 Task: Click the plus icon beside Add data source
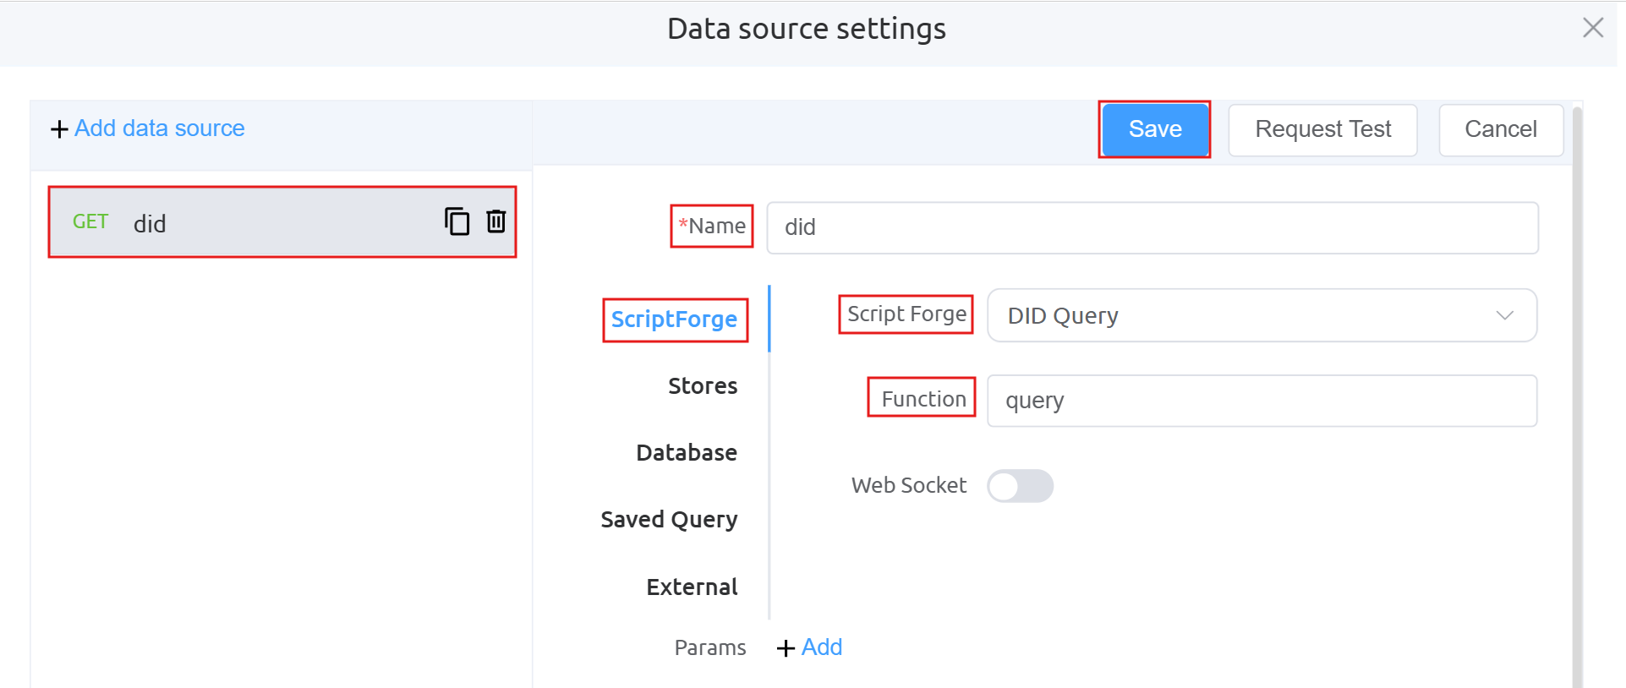pyautogui.click(x=59, y=129)
